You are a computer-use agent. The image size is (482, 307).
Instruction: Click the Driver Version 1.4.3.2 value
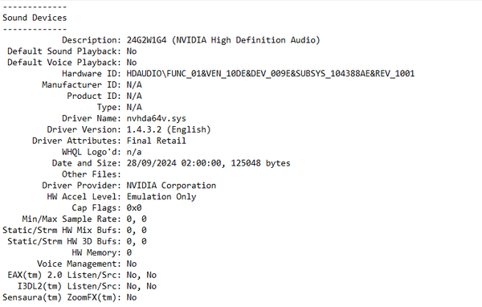pos(144,129)
